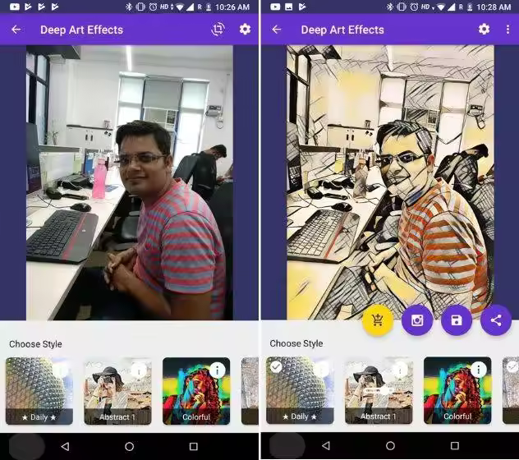Viewport: 519px width, 460px height.
Task: Select Daily style on left screen
Action: click(39, 391)
